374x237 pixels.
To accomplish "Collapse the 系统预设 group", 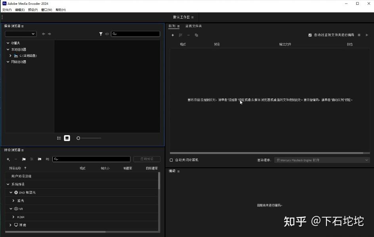I will point(8,184).
